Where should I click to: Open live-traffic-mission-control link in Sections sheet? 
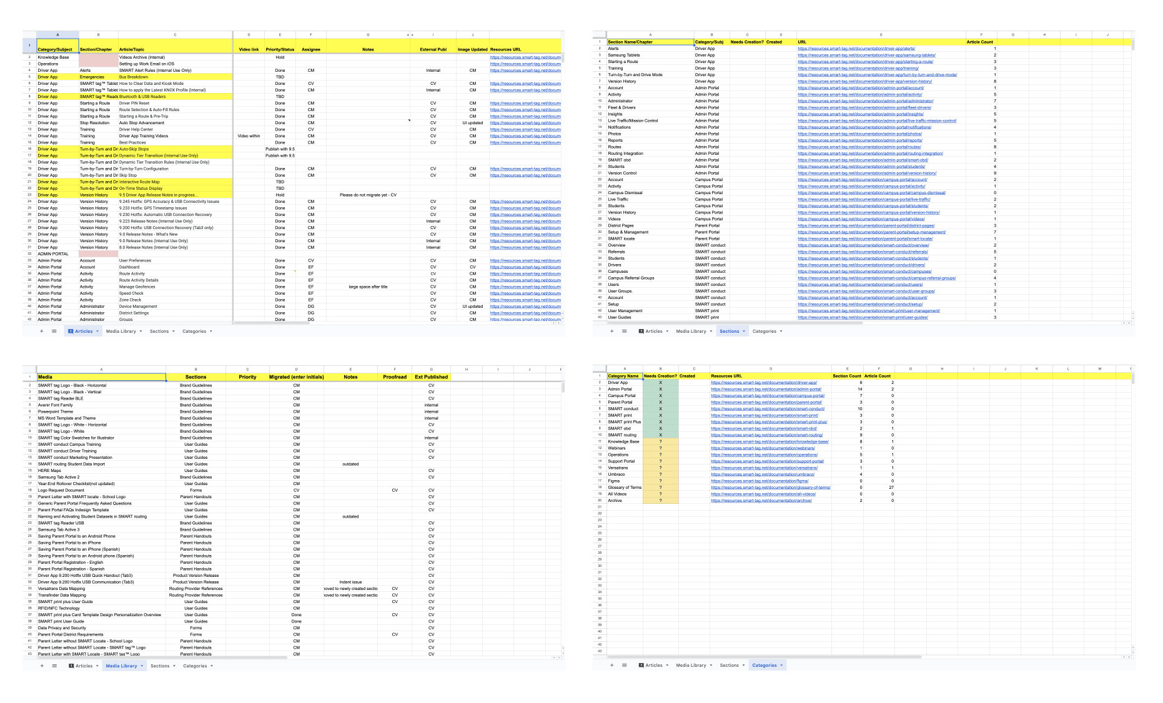(x=877, y=120)
